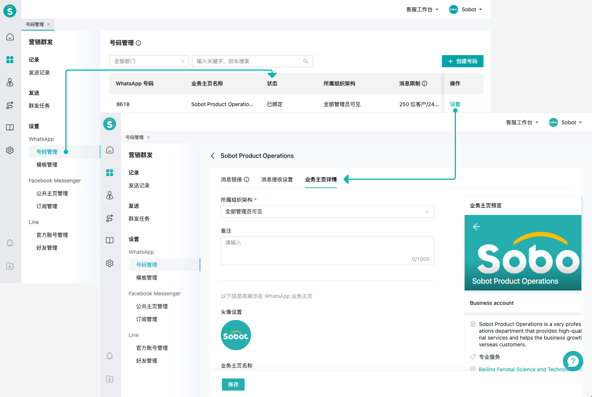Click the Sobot logo in the lower window
This screenshot has width=592, height=397.
(110, 124)
